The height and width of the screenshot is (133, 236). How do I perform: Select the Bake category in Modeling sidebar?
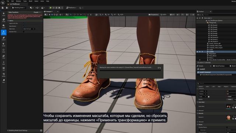[x=4, y=63]
